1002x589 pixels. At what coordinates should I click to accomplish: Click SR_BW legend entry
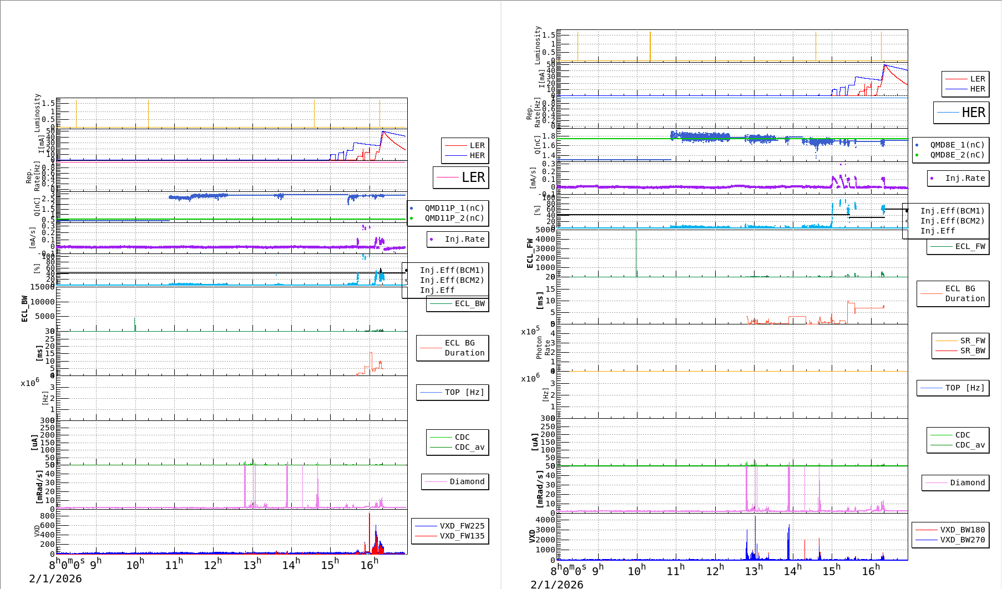pyautogui.click(x=972, y=351)
